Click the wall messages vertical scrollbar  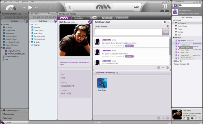point(170,46)
